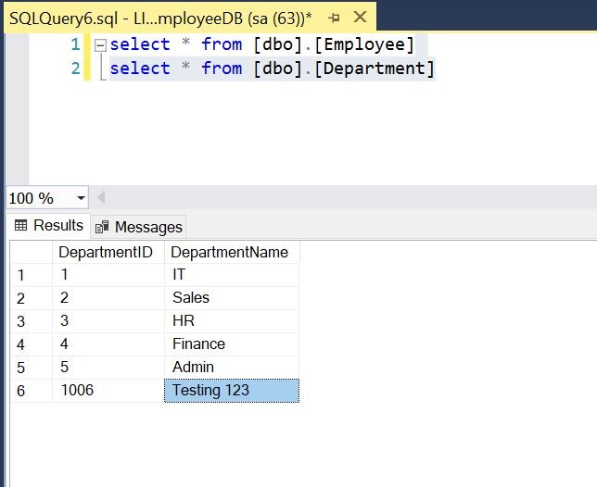Click the select keyword on line 2
The height and width of the screenshot is (487, 597).
tap(140, 69)
